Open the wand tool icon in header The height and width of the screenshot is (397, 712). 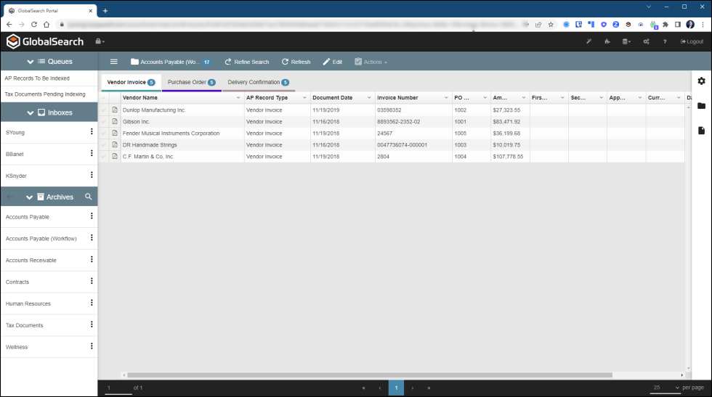(588, 41)
